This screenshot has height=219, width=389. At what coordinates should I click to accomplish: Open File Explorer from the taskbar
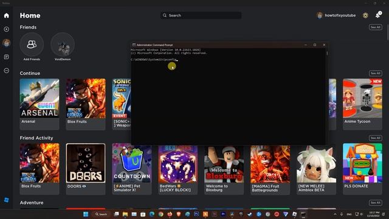pos(125,214)
